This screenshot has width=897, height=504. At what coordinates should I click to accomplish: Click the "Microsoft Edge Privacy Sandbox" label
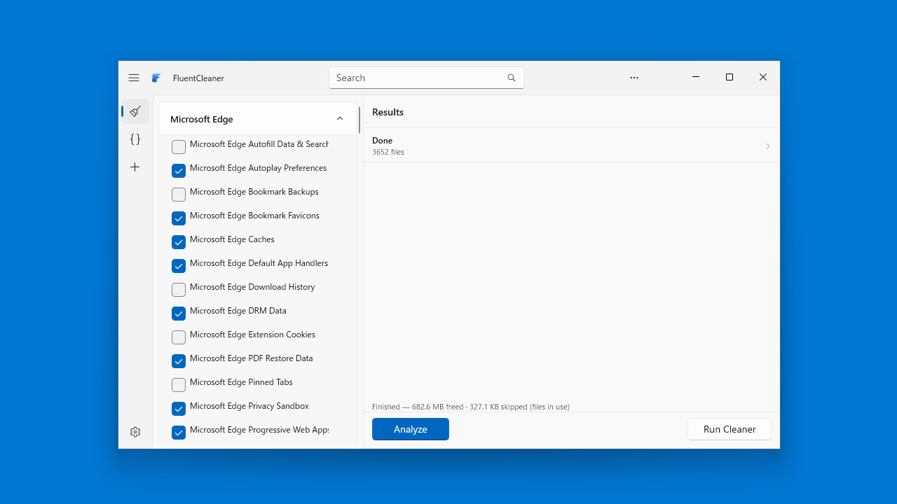249,406
